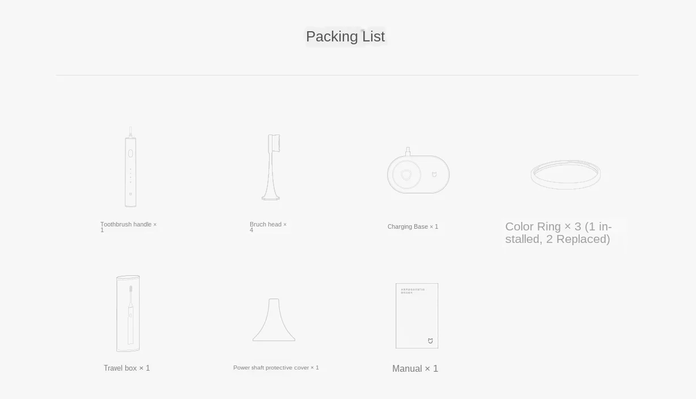
Task: Click the Mi logo on charging base
Action: (435, 175)
